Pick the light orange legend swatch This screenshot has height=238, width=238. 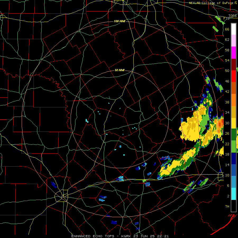click(x=234, y=100)
